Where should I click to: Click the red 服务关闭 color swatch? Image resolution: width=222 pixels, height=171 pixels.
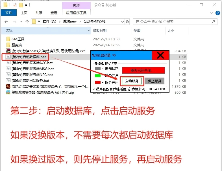(x=97, y=82)
